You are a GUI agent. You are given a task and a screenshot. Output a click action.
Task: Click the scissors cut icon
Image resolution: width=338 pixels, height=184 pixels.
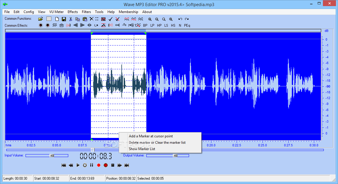[71, 19]
